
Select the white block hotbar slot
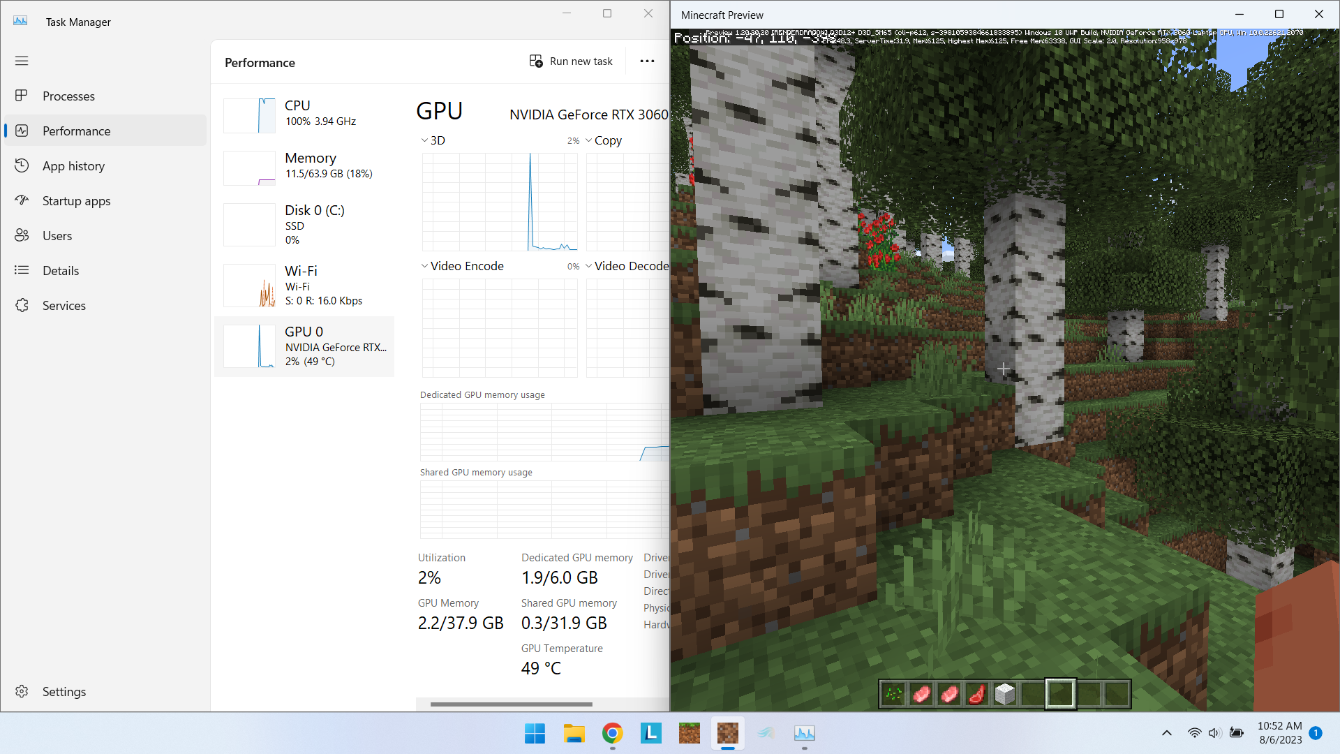point(1004,694)
